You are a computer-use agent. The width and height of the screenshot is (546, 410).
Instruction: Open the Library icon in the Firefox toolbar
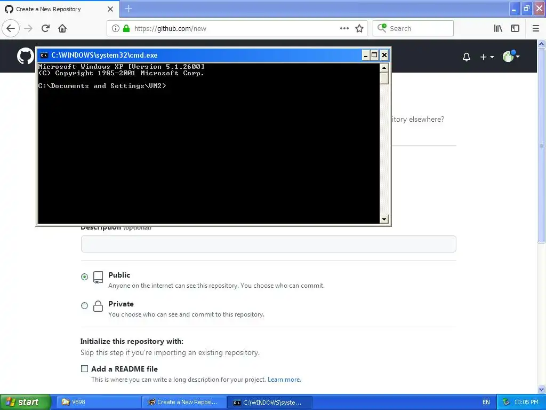[x=498, y=28]
